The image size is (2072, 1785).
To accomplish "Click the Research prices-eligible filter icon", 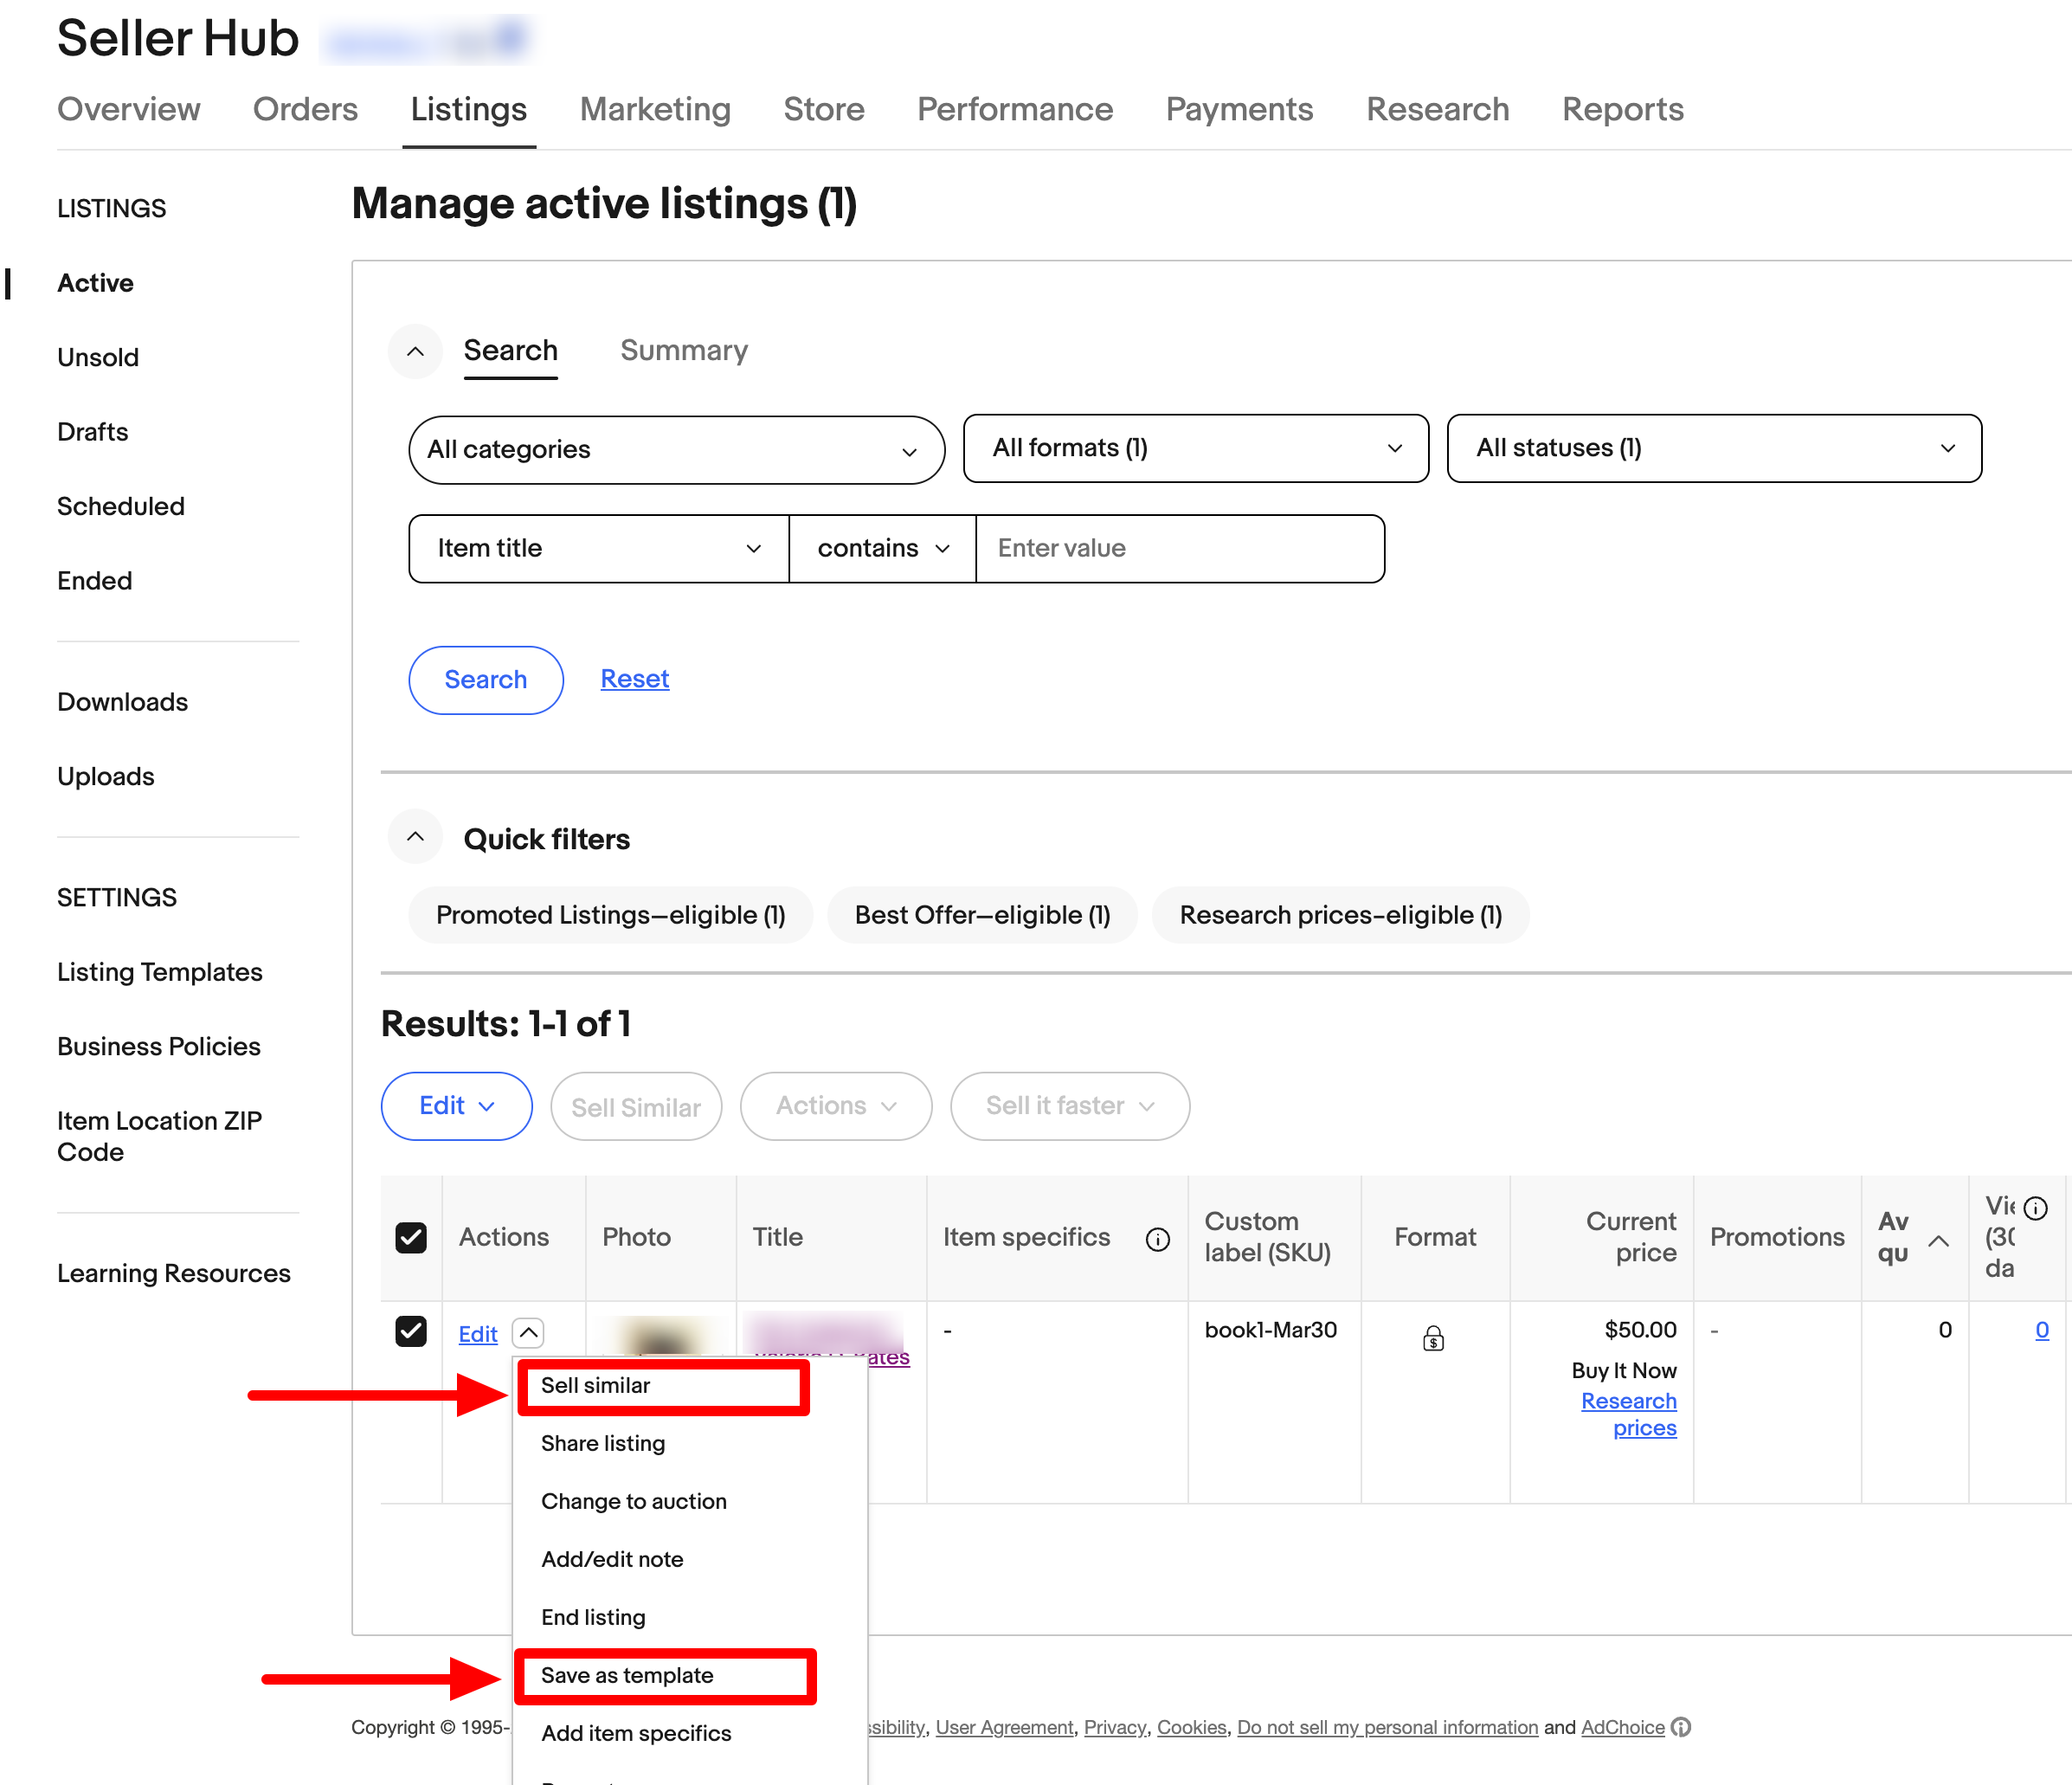I will pyautogui.click(x=1342, y=912).
